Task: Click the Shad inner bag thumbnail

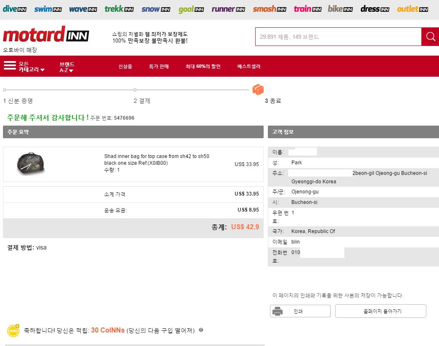Action: point(31,164)
